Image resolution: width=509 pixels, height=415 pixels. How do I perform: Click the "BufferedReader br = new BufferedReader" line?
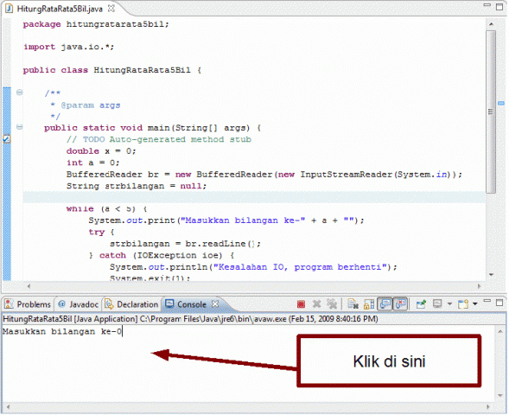(264, 175)
